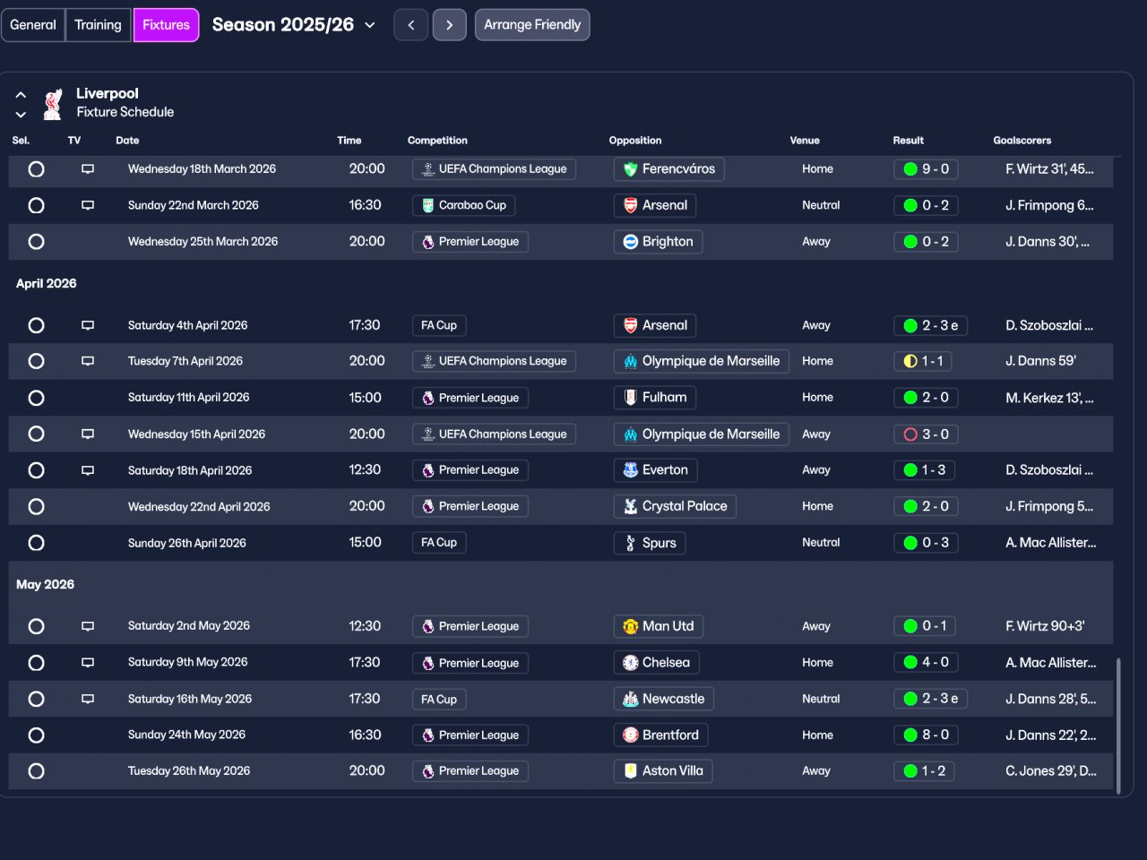This screenshot has height=860, width=1147.
Task: Click the green result indicator for Ferencváros 9-0
Action: point(910,169)
